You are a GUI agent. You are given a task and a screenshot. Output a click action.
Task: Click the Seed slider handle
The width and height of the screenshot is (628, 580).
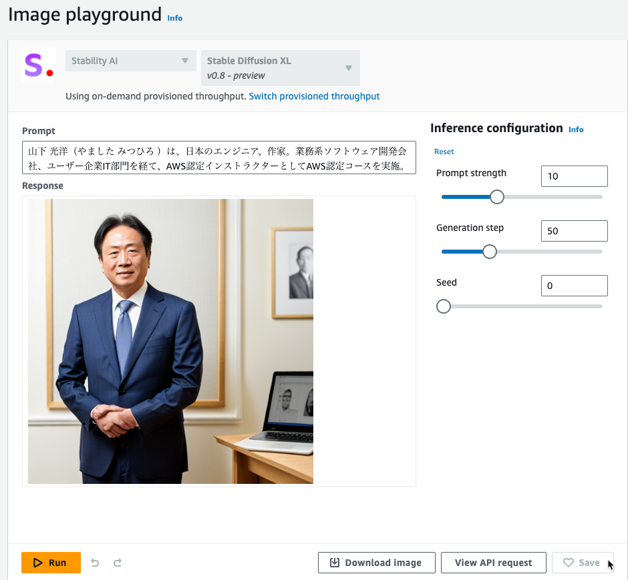pos(444,306)
